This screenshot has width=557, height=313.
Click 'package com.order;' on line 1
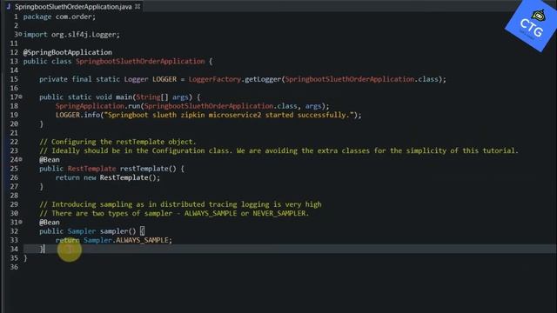click(59, 17)
